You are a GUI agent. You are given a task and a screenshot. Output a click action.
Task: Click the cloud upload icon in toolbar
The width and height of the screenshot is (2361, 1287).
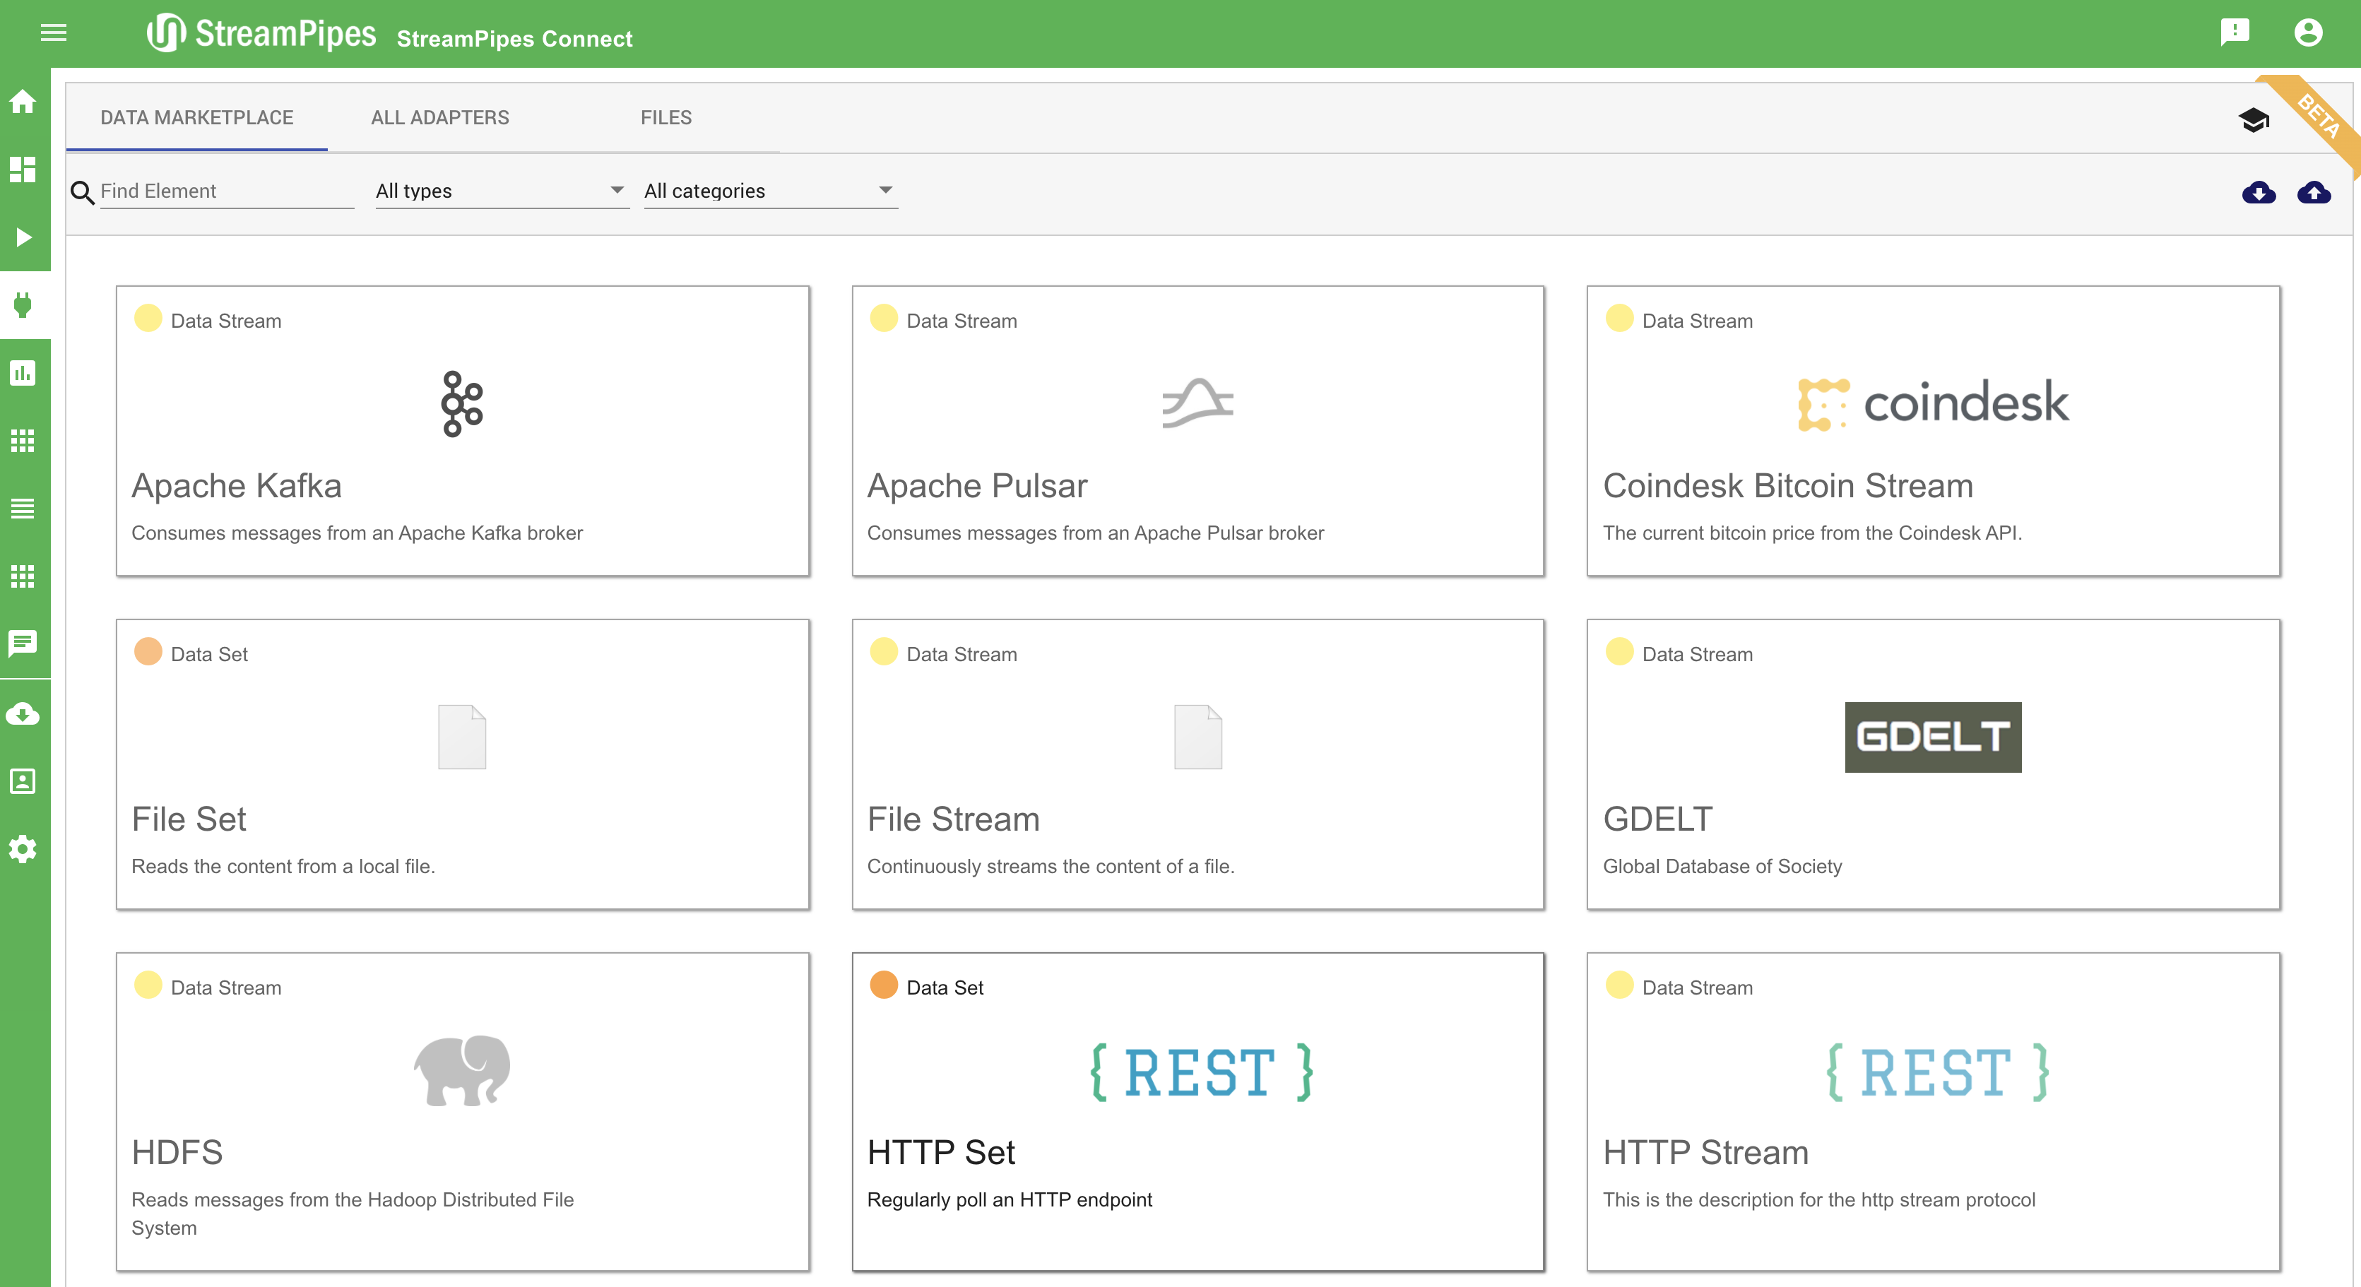[x=2314, y=191]
